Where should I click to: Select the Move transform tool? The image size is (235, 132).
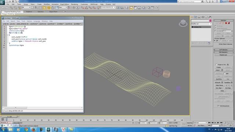[49, 8]
